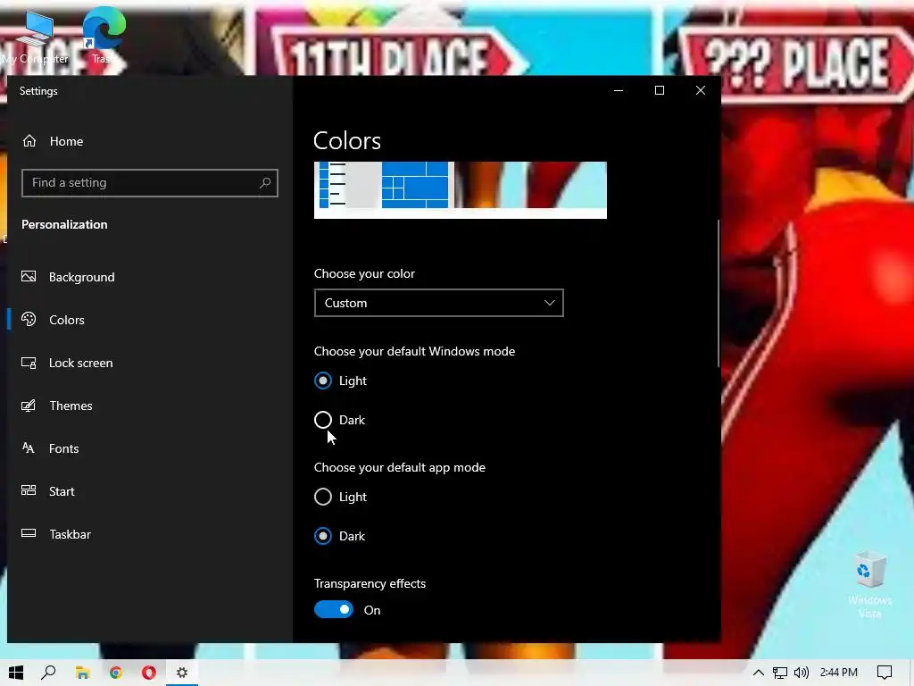Launch Google Chrome from the taskbar
This screenshot has height=686, width=914.
[115, 673]
